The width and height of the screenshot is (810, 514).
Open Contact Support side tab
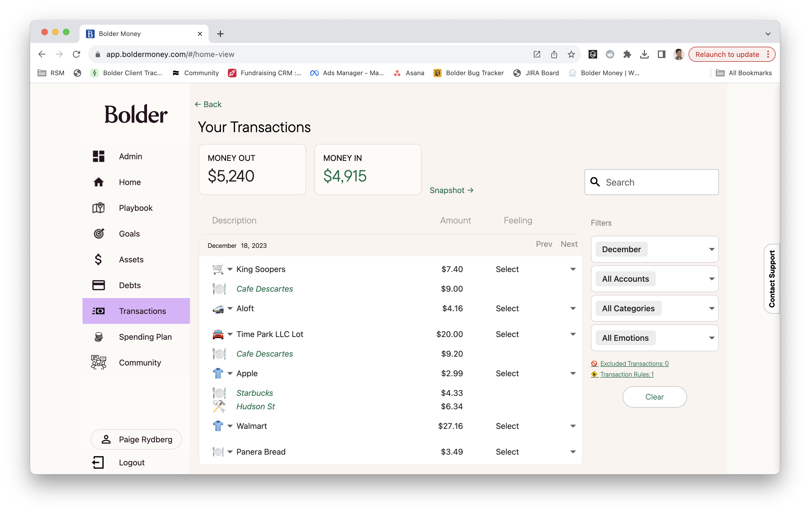772,279
